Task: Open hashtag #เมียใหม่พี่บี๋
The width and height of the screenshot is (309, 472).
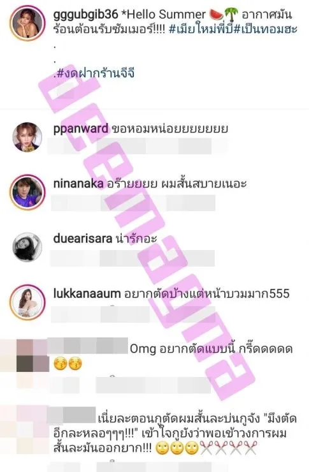Action: pos(201,29)
